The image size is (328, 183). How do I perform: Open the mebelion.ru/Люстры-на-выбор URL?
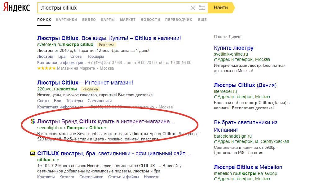(245, 173)
